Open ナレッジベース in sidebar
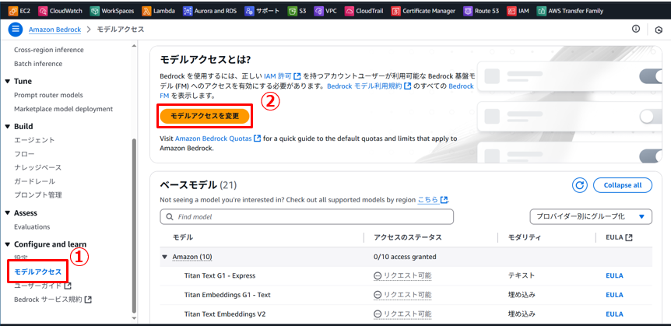Viewport: 671px width, 326px height. tap(37, 168)
